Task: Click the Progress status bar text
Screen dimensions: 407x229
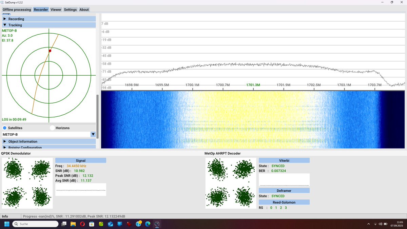Action: (74, 216)
